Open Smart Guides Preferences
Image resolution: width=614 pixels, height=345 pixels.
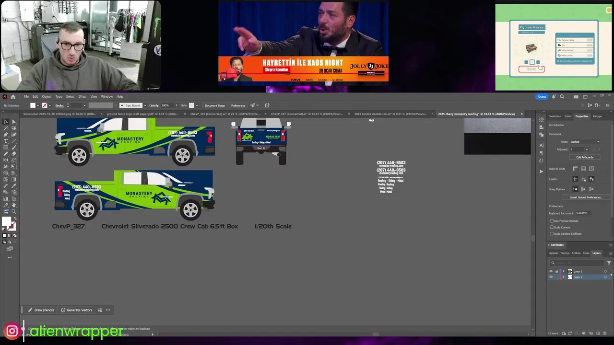point(585,197)
